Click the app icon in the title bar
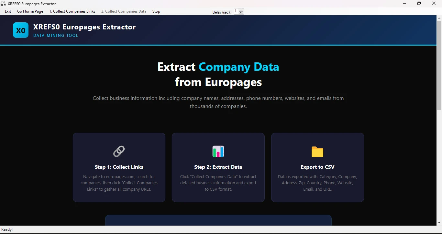The image size is (442, 234). pos(3,4)
